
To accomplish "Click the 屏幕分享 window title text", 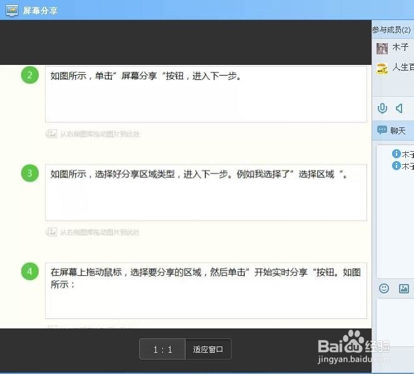I will pos(40,11).
